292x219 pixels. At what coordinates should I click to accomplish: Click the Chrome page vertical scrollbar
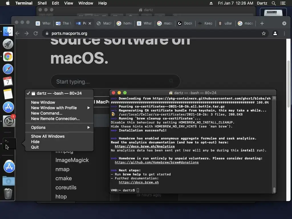coord(289,84)
